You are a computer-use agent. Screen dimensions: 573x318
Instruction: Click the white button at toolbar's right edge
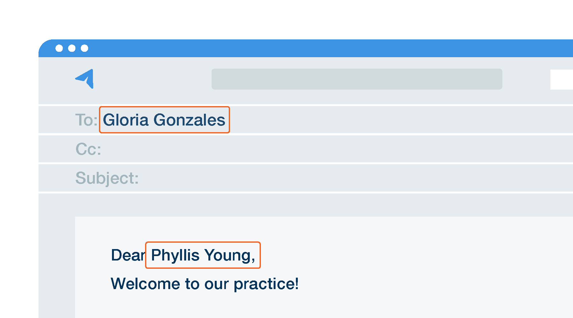562,79
